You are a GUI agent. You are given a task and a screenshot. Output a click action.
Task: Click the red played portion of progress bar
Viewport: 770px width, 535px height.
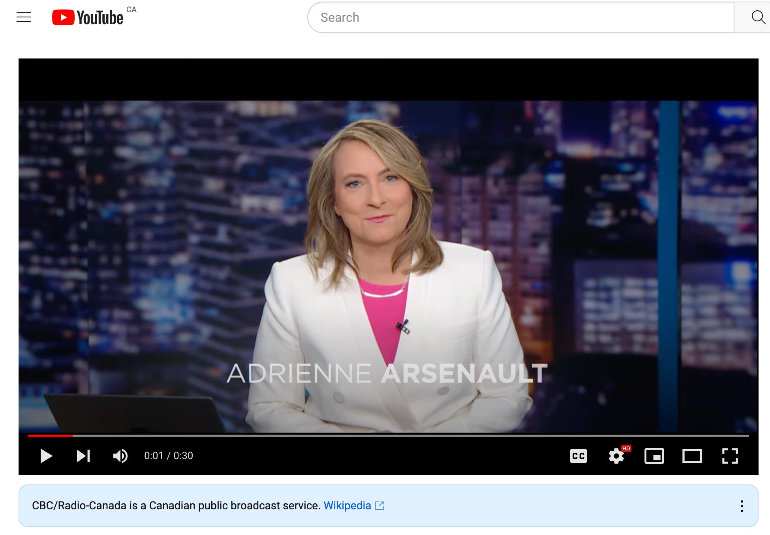coord(50,435)
